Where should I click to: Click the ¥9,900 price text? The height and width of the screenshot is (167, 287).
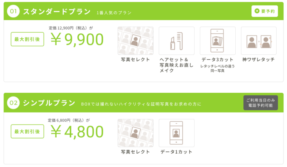[77, 39]
